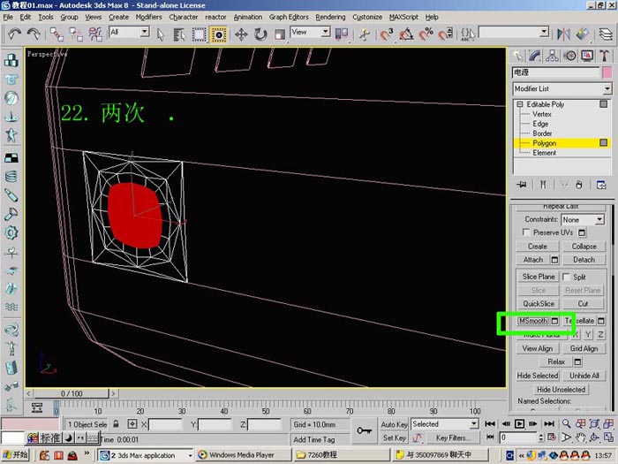This screenshot has width=618, height=464.
Task: Enable the Split checkbox
Action: tap(566, 277)
